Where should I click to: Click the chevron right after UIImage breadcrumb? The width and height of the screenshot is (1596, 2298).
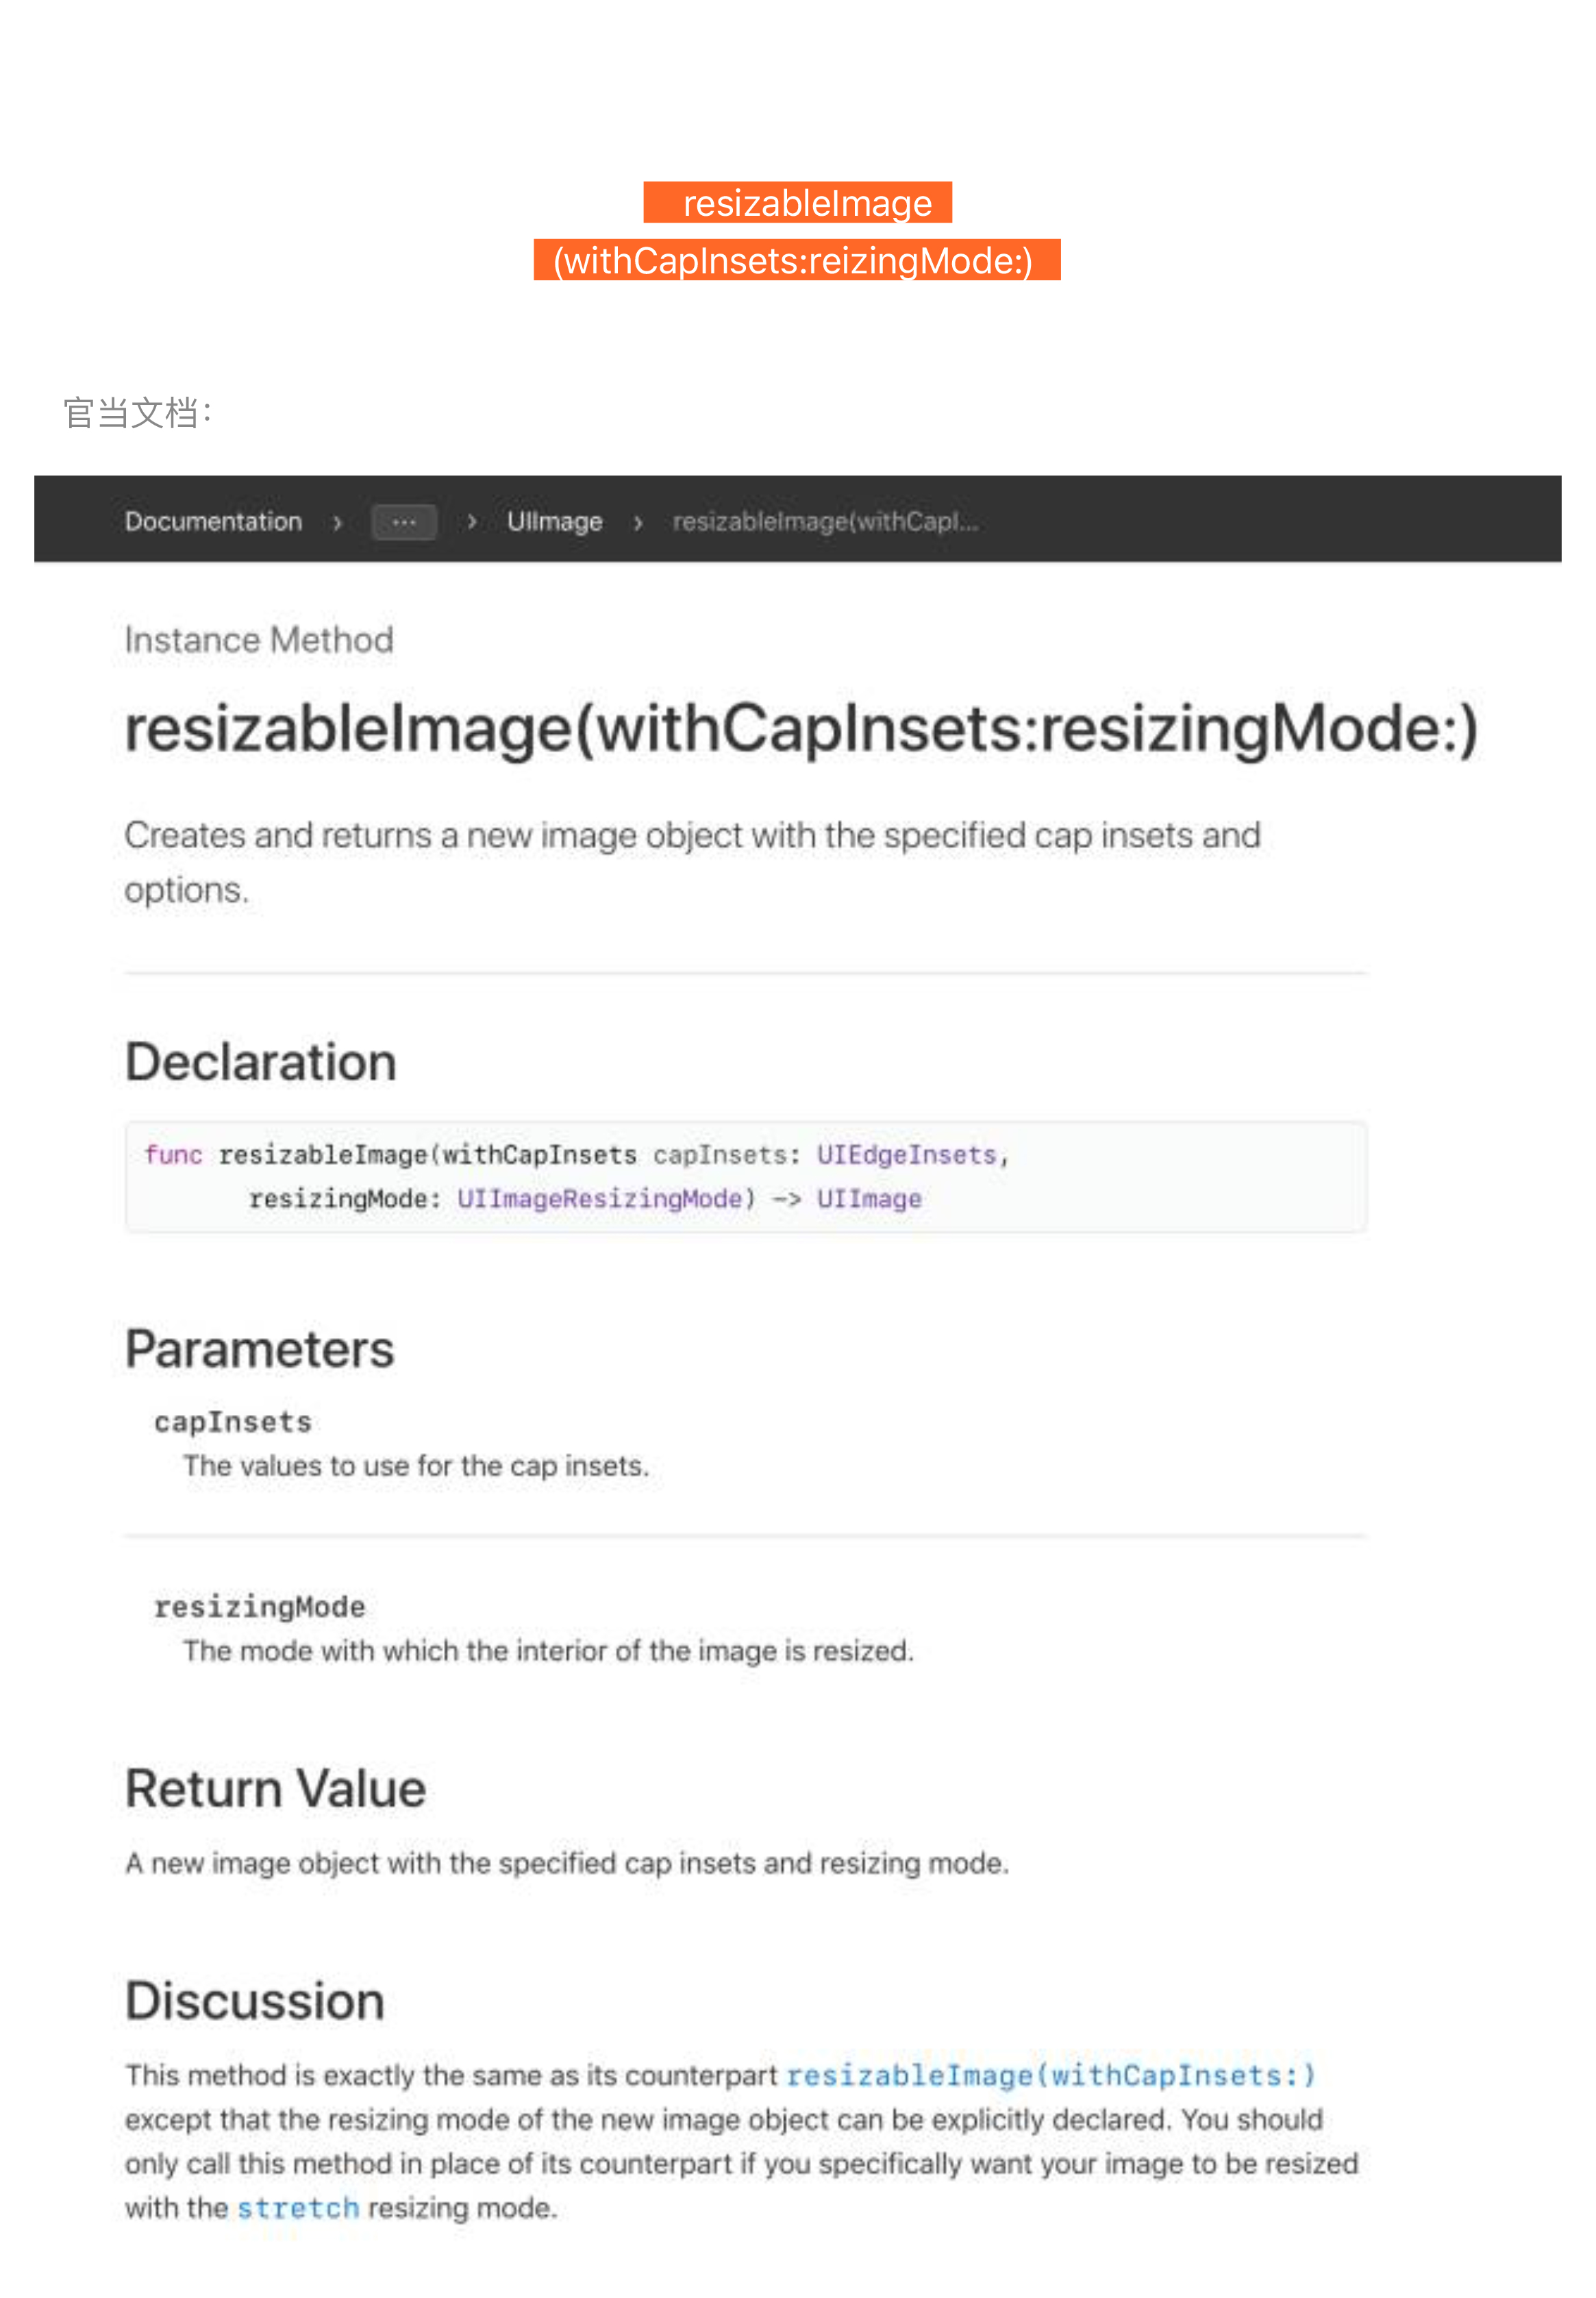pyautogui.click(x=638, y=522)
